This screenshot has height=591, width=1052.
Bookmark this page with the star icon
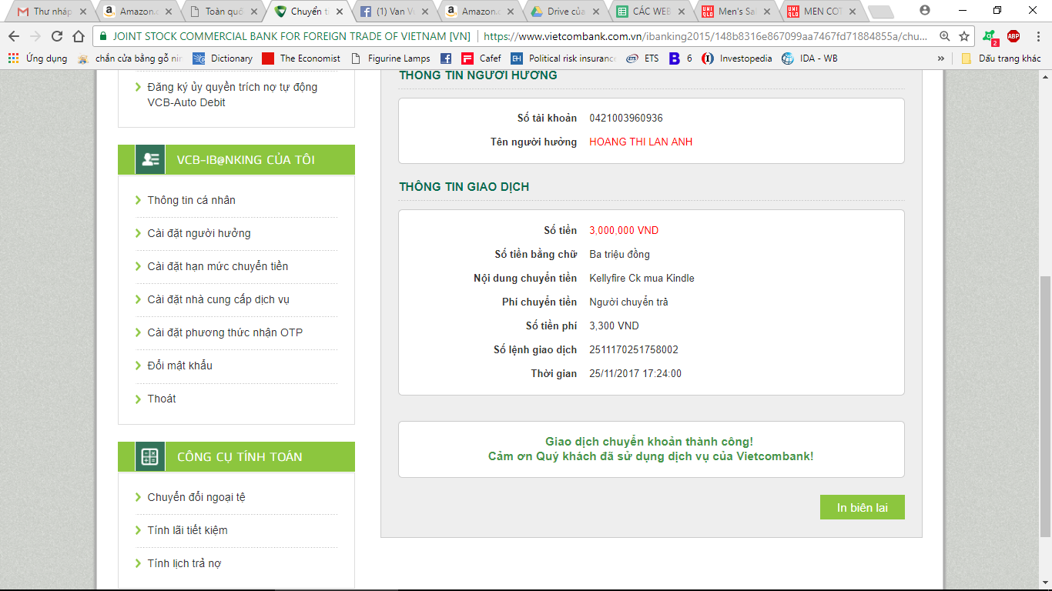click(x=964, y=36)
